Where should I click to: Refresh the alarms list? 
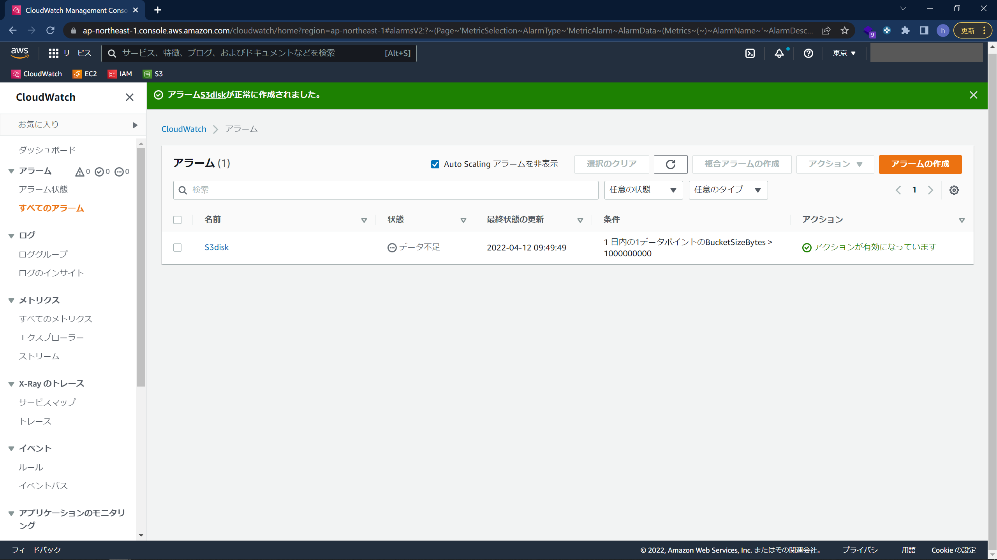coord(670,164)
